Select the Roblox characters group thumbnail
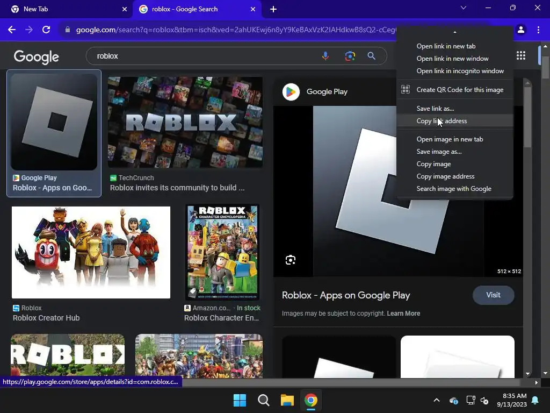The width and height of the screenshot is (550, 413). [91, 253]
